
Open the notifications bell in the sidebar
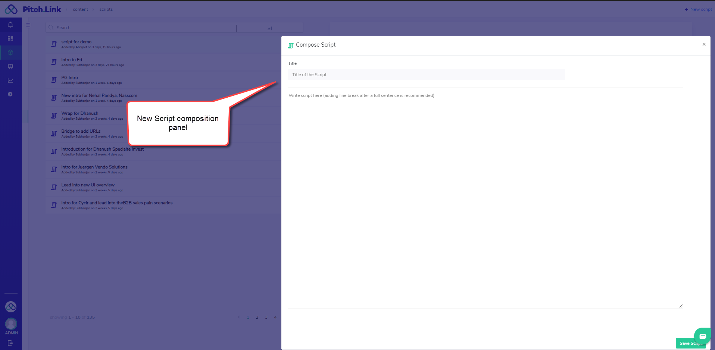tap(10, 25)
